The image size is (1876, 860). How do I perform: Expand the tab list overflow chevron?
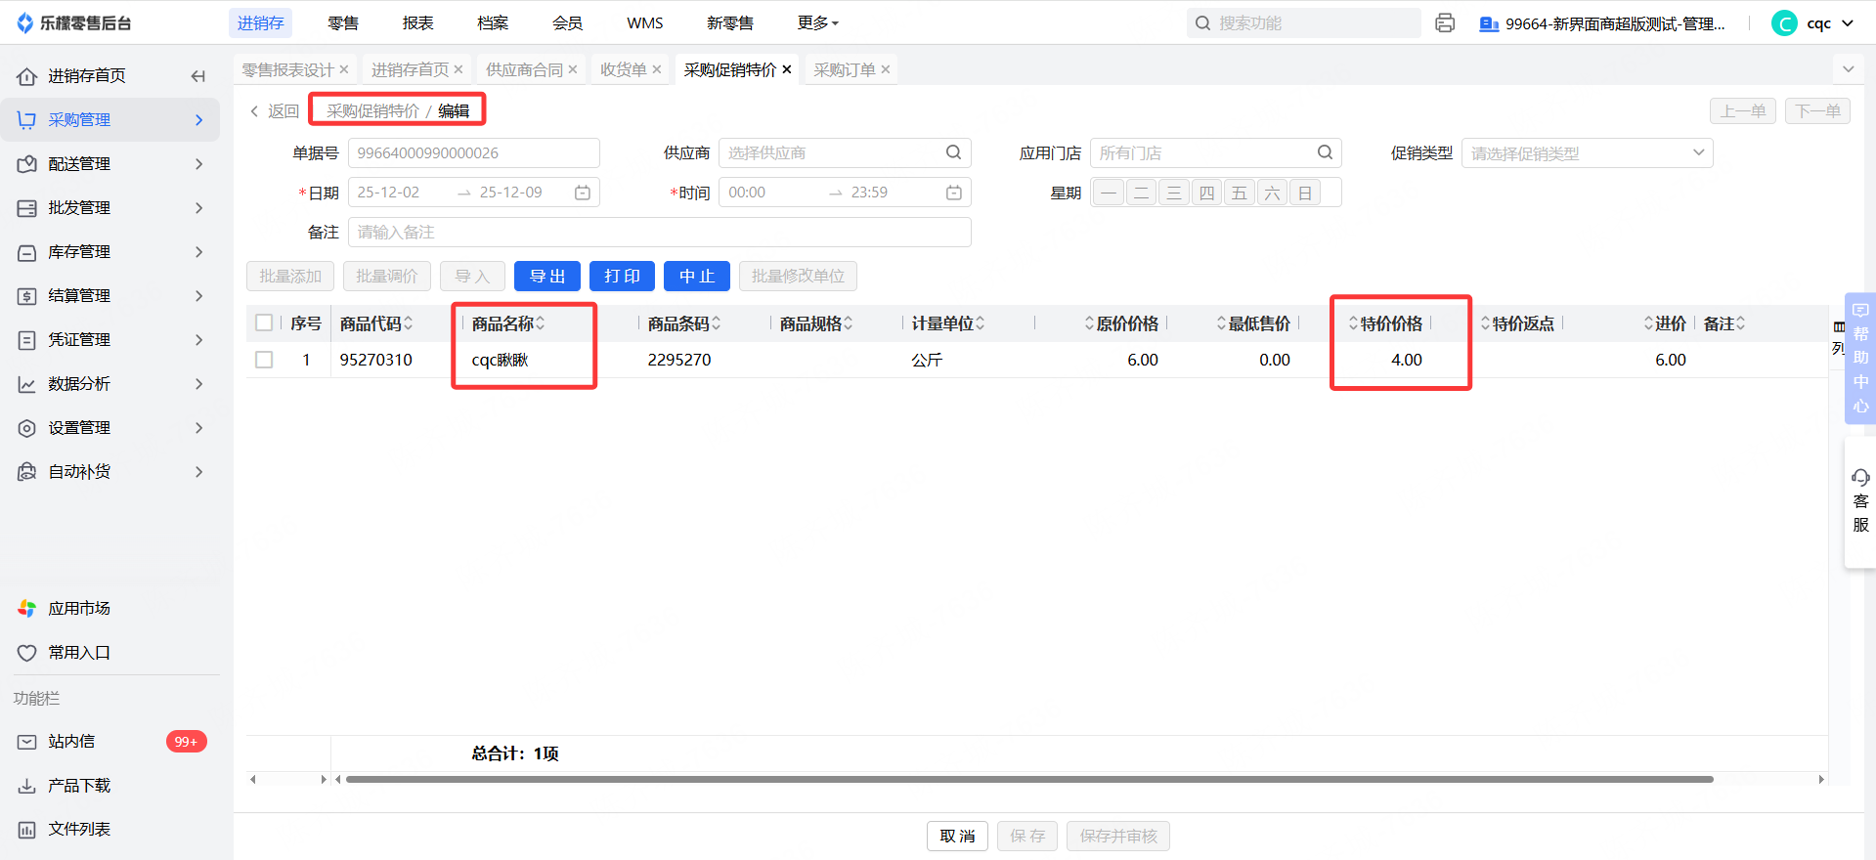(1848, 69)
